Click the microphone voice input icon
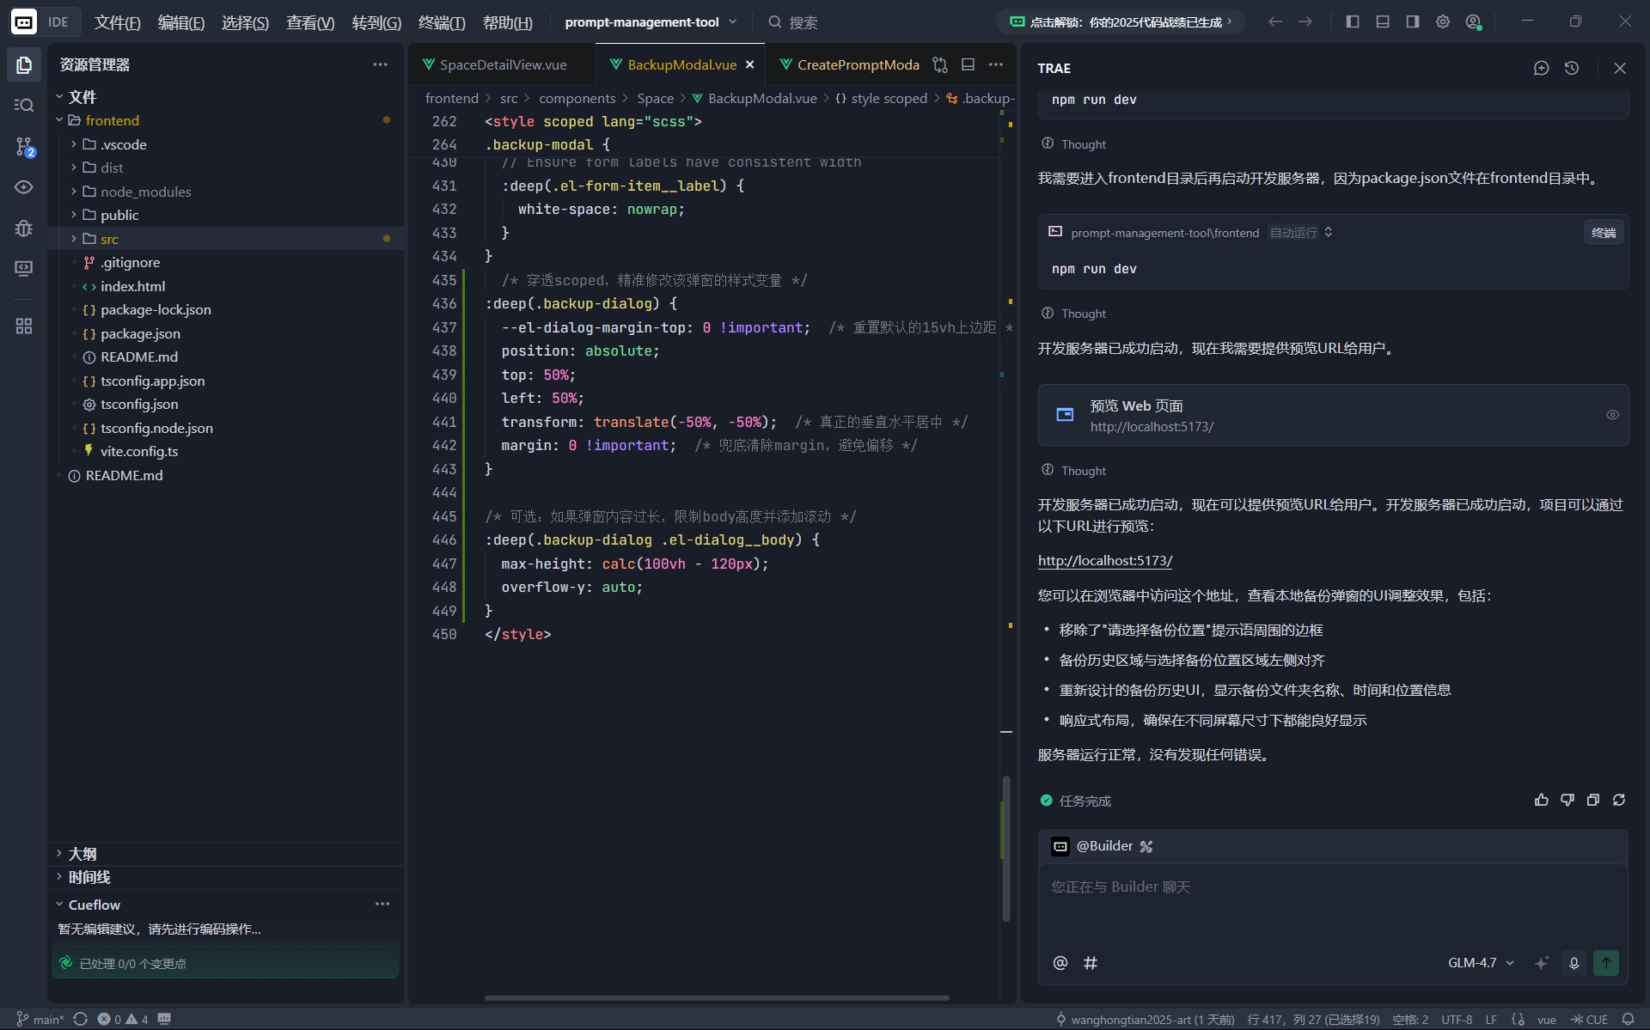Screen dimensions: 1650x1030 pyautogui.click(x=1574, y=963)
